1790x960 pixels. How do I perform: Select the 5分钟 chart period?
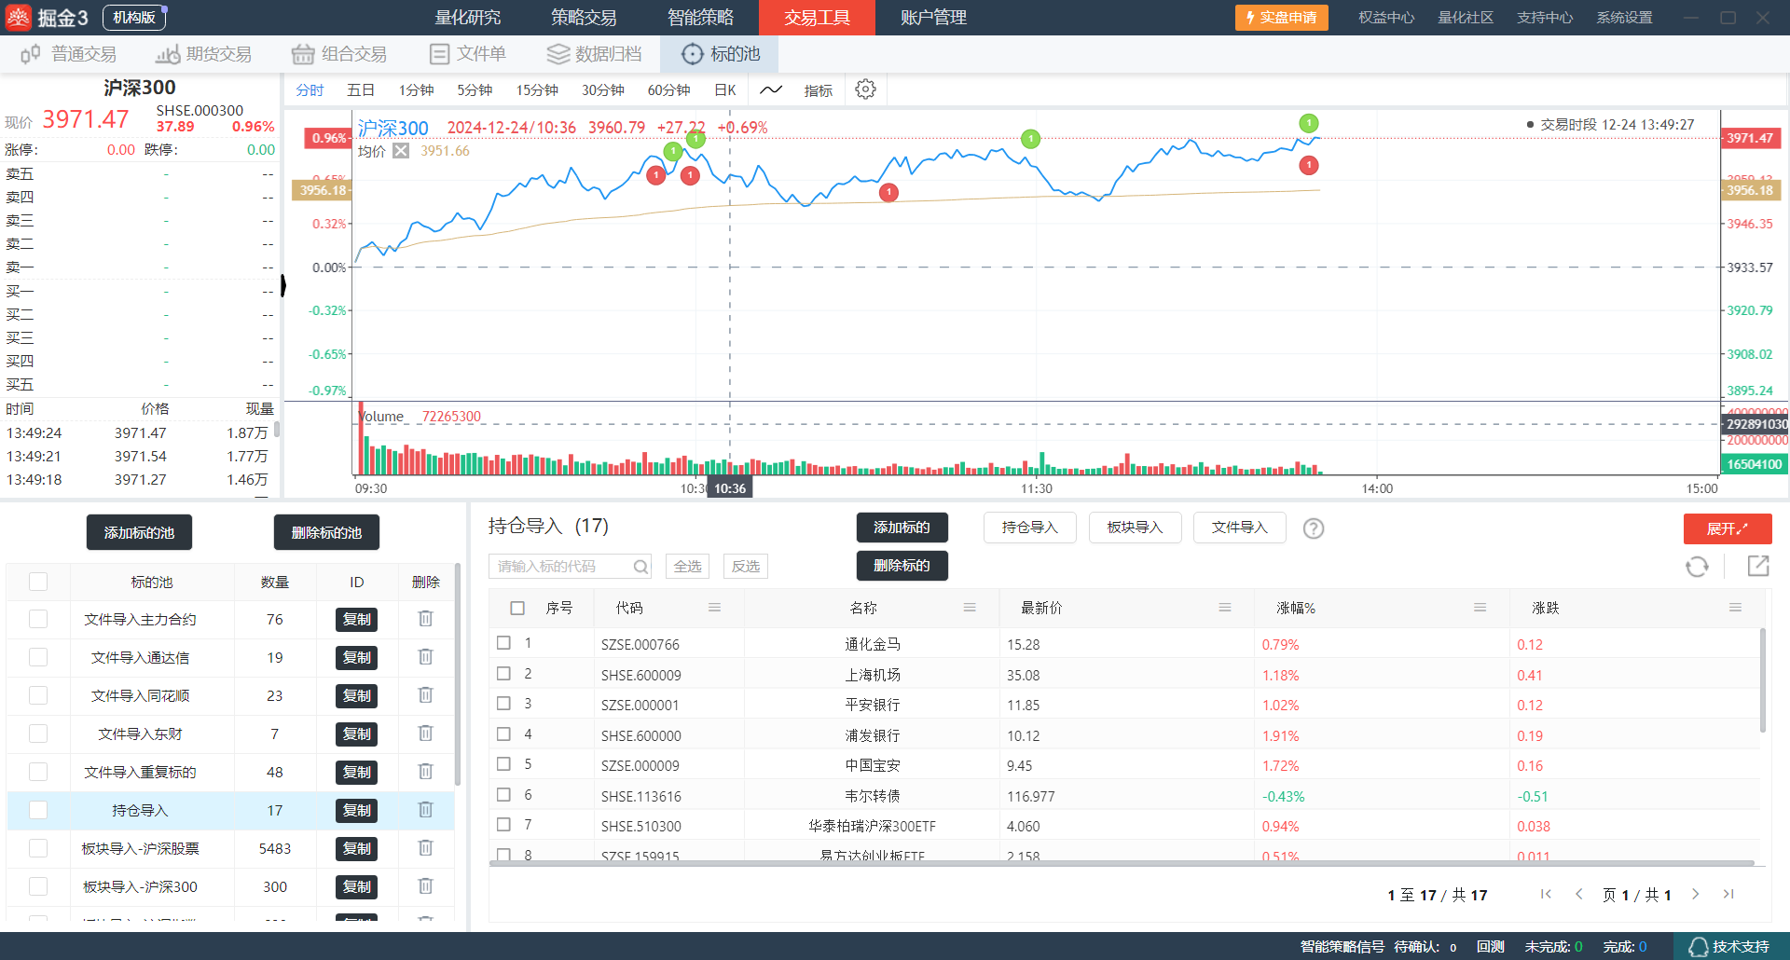(475, 90)
